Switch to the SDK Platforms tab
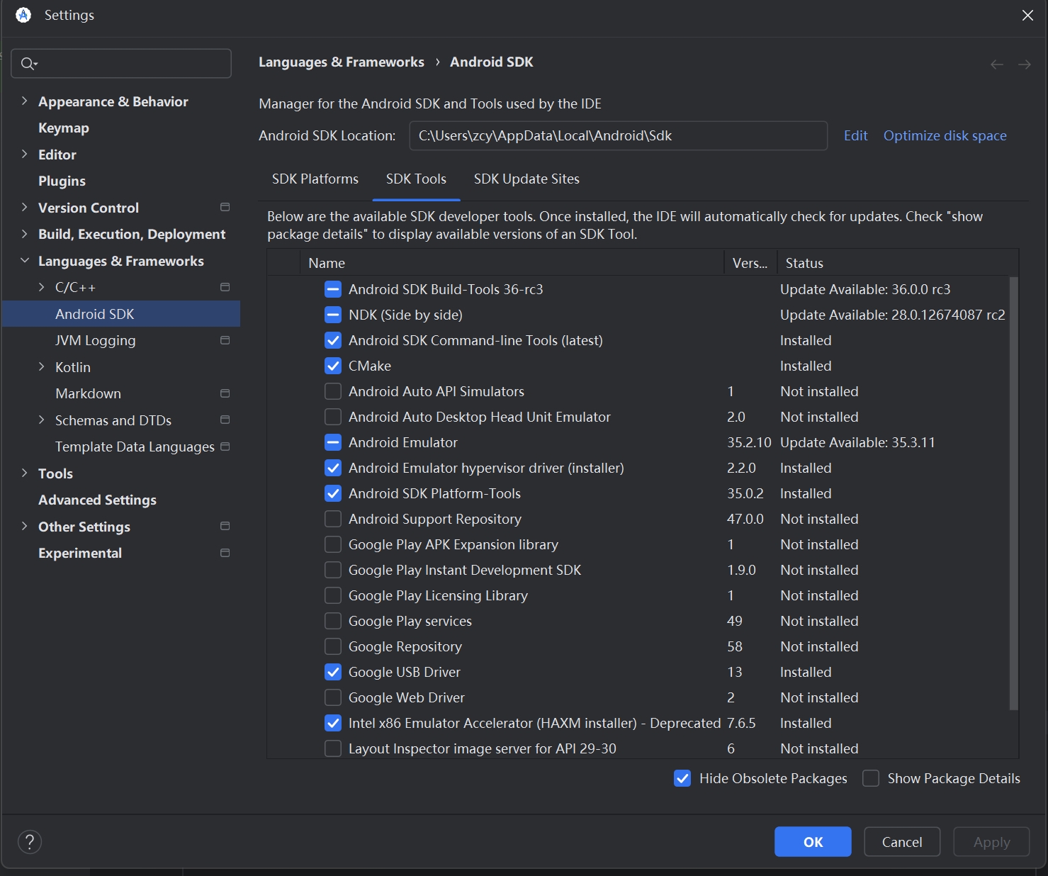1048x876 pixels. pyautogui.click(x=315, y=179)
